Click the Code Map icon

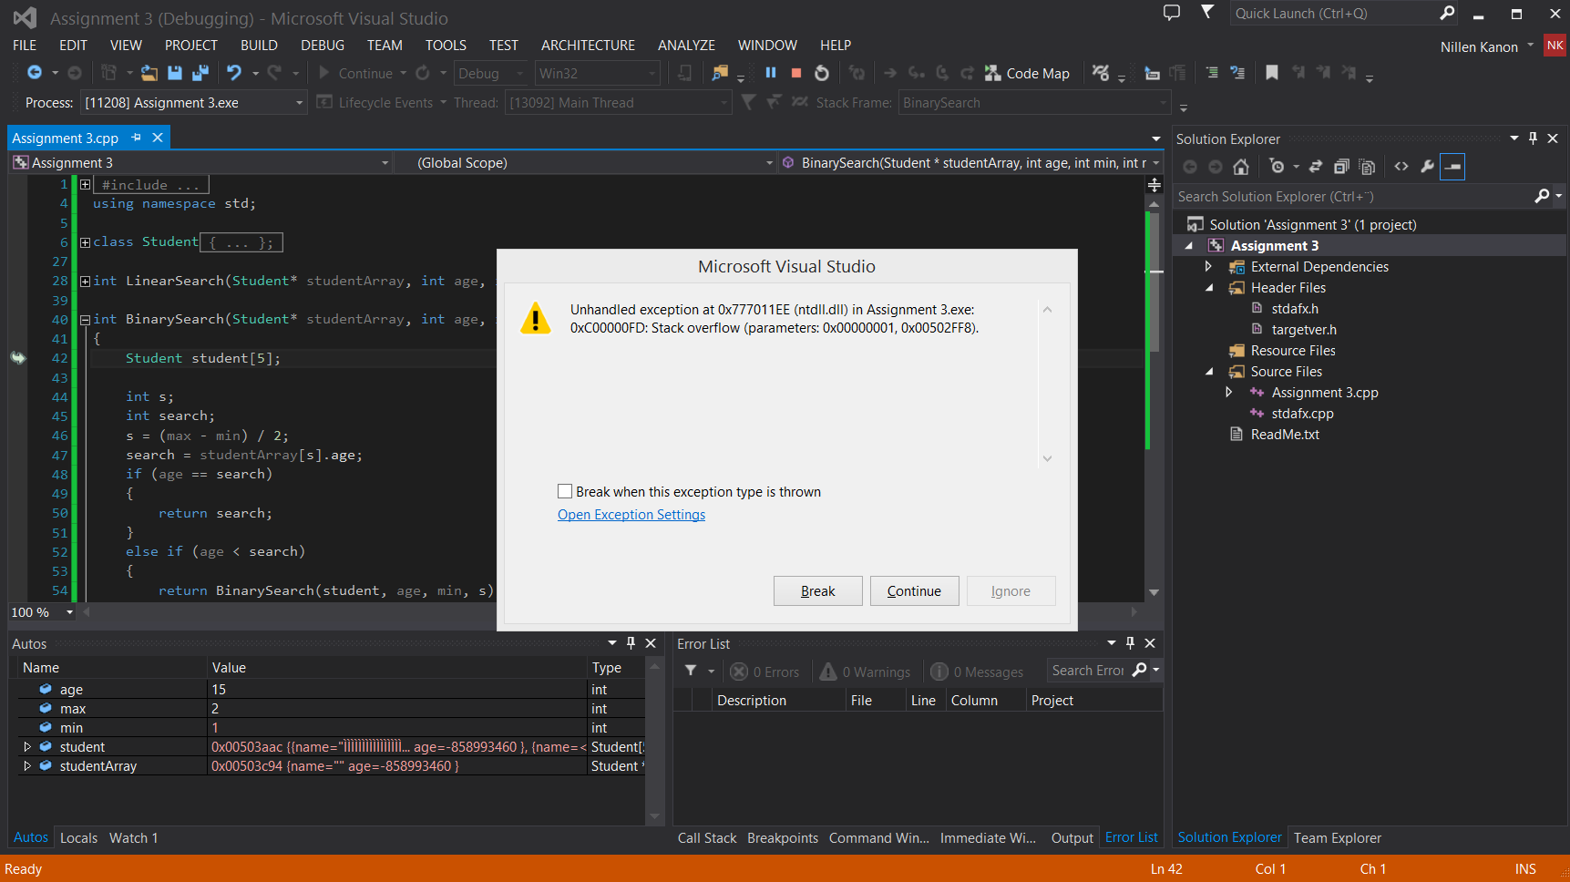[993, 73]
